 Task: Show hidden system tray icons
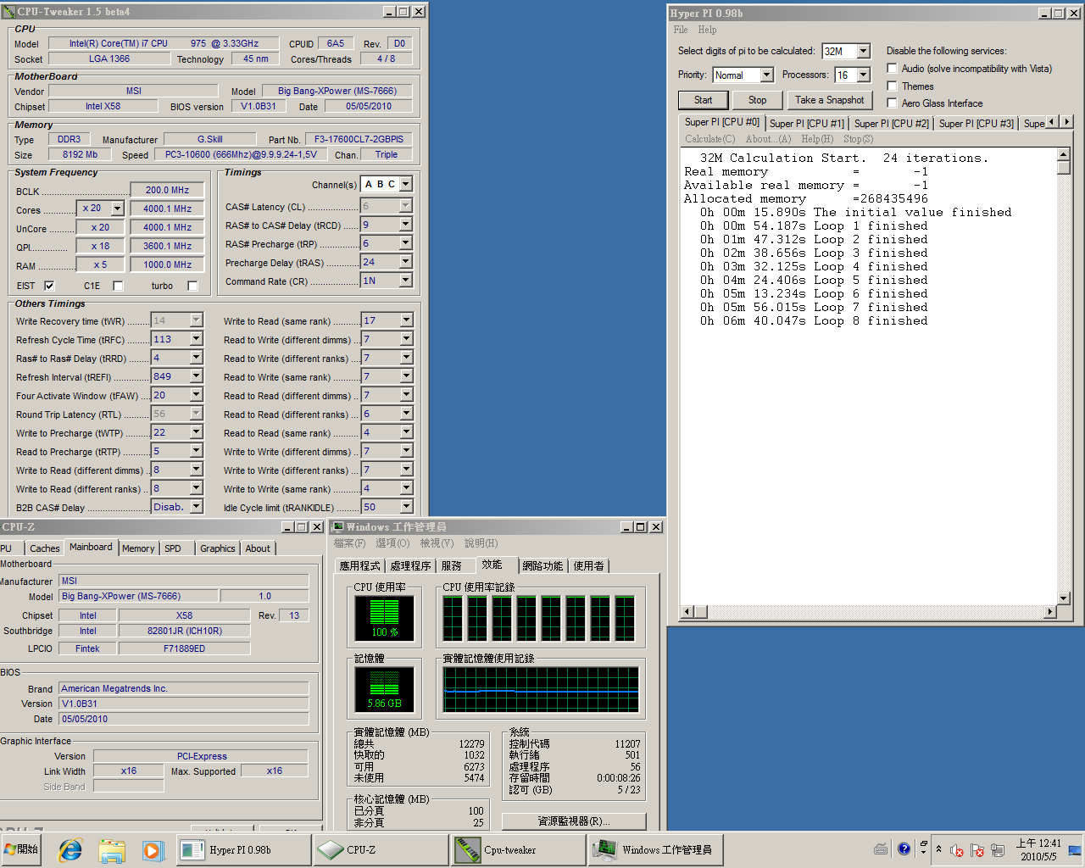[x=938, y=849]
